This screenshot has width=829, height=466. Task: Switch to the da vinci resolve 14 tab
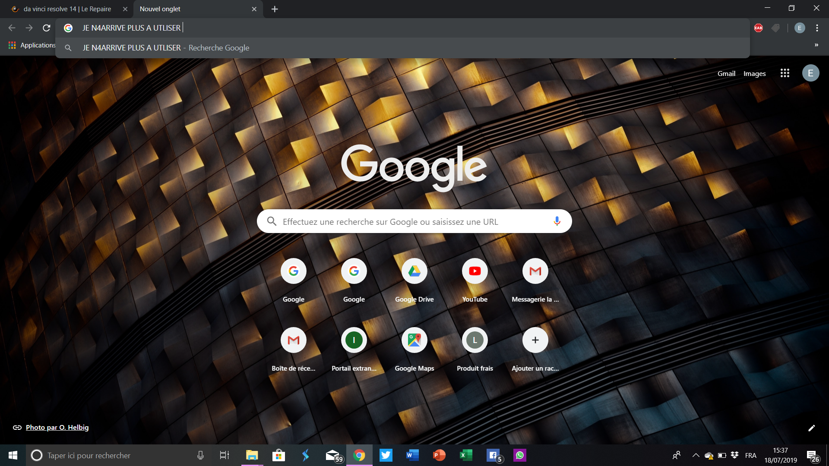point(67,9)
